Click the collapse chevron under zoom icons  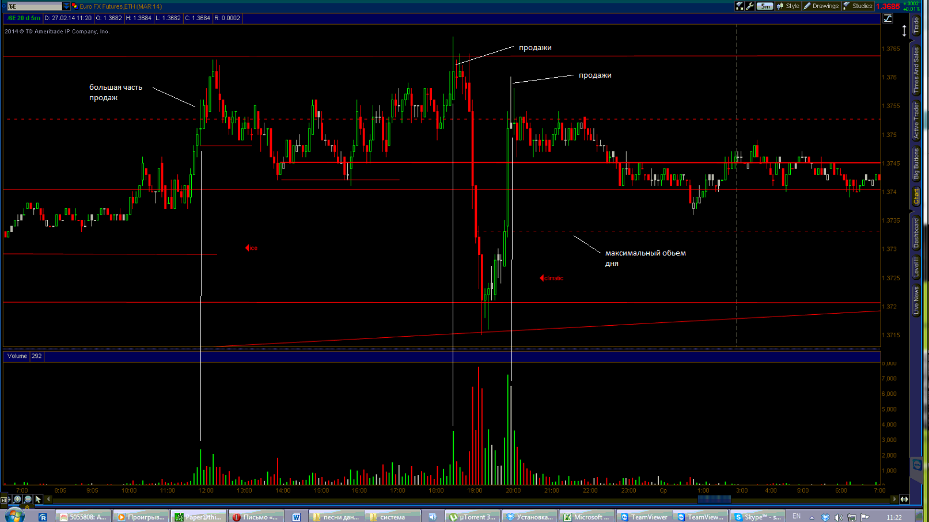click(x=27, y=506)
